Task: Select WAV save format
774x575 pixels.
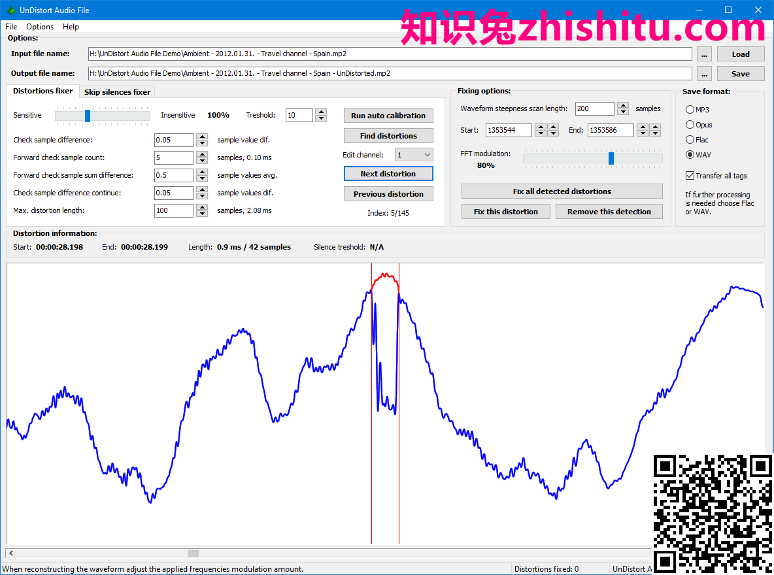Action: coord(698,155)
